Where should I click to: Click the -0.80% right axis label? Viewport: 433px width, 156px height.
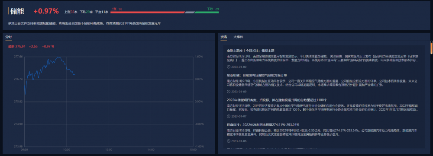point(199,124)
